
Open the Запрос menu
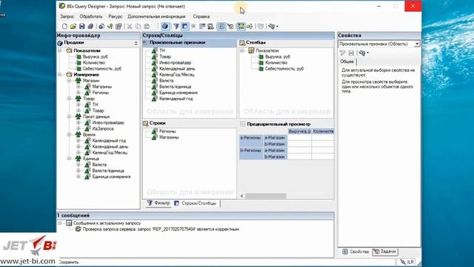(x=67, y=16)
